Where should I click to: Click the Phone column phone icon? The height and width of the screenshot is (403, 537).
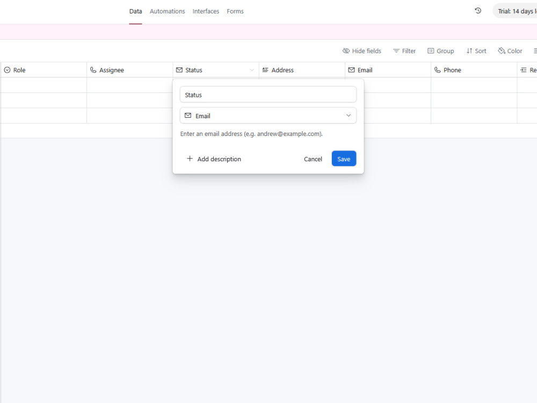click(438, 70)
